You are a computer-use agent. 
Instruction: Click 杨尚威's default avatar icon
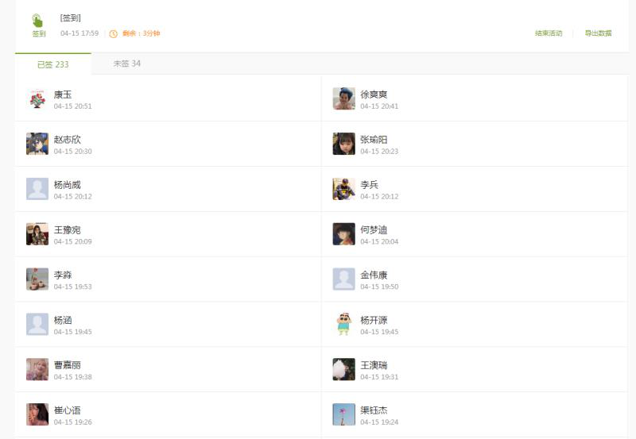[x=37, y=189]
